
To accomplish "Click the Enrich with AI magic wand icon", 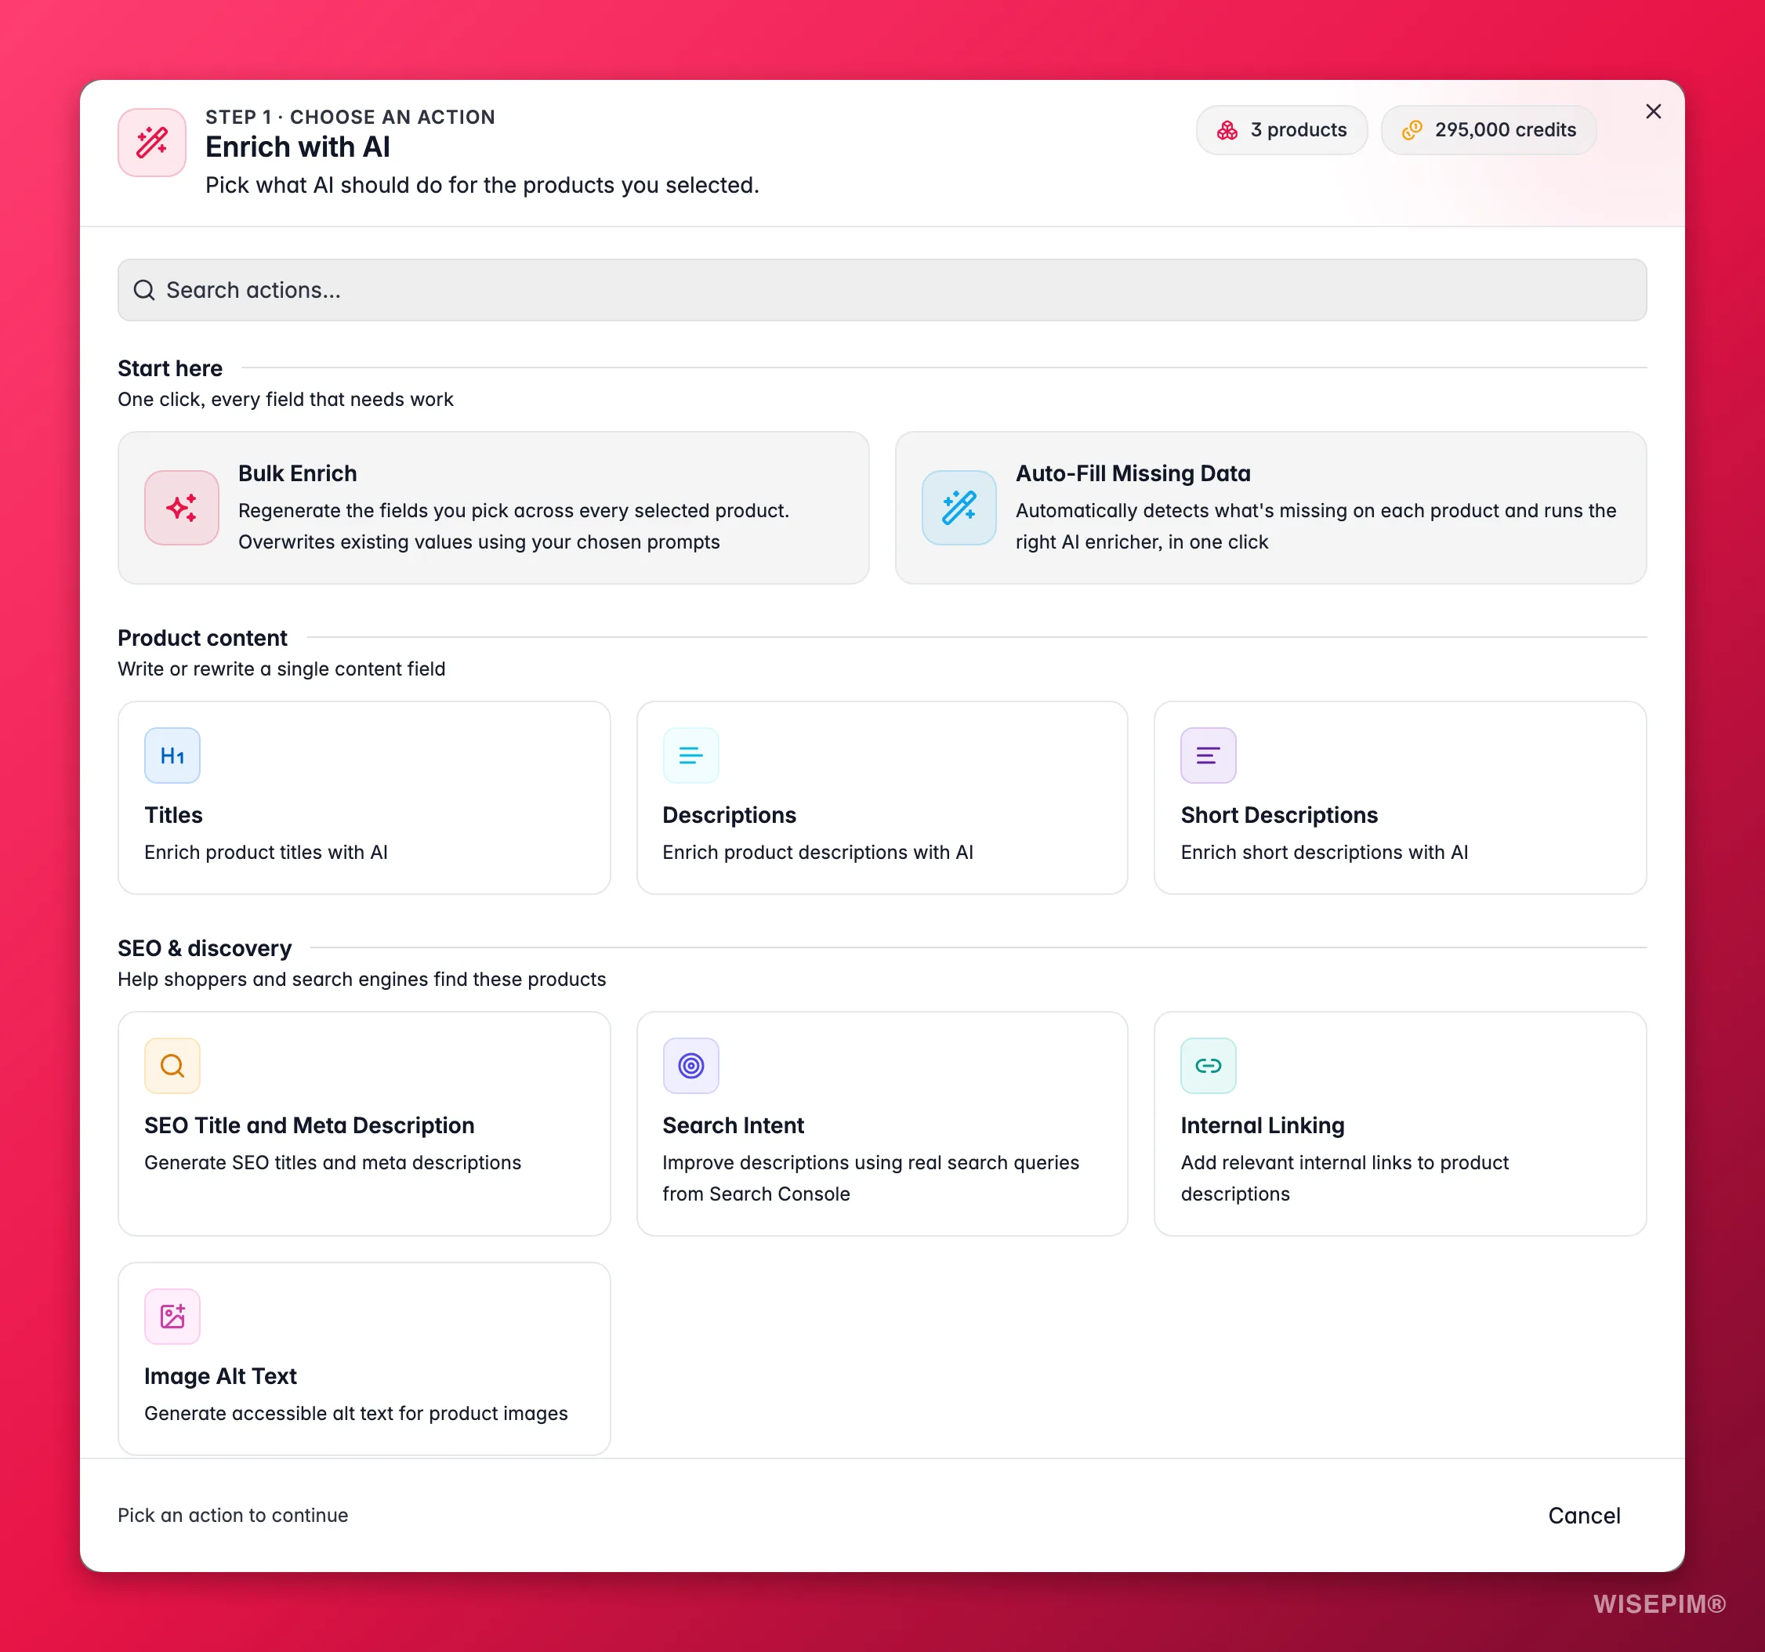I will pyautogui.click(x=152, y=142).
